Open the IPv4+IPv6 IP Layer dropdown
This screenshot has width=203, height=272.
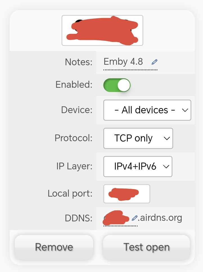pos(138,167)
